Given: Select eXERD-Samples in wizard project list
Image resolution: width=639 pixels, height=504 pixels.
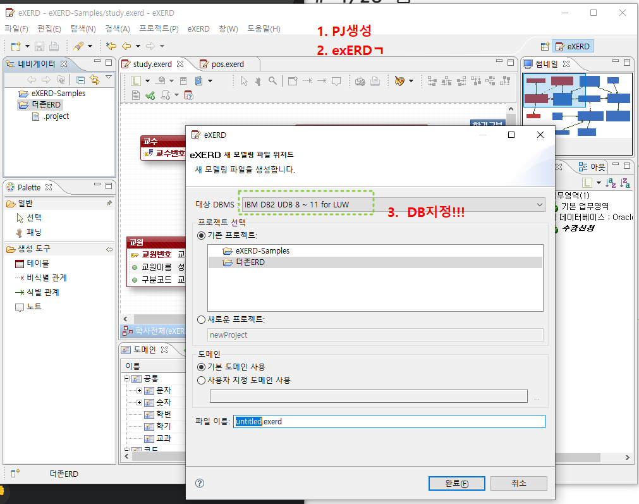Looking at the screenshot, I should pos(375,251).
